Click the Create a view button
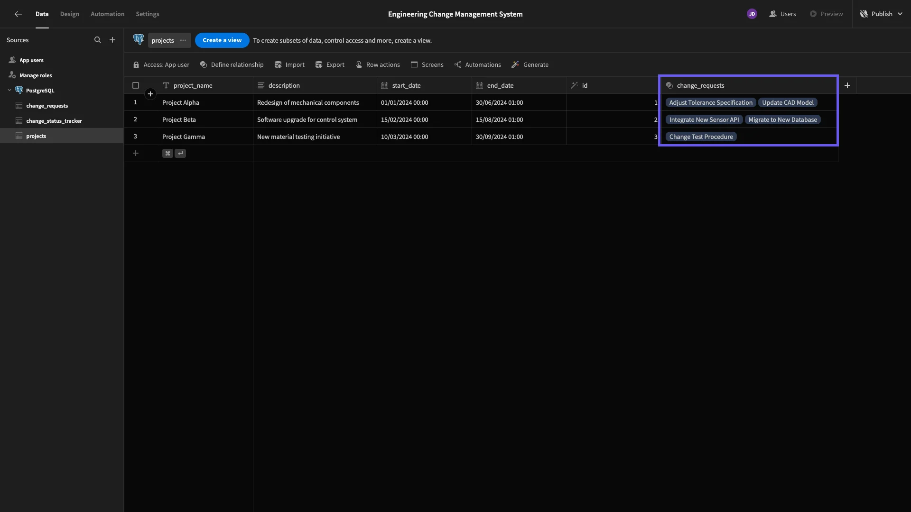 pyautogui.click(x=222, y=40)
